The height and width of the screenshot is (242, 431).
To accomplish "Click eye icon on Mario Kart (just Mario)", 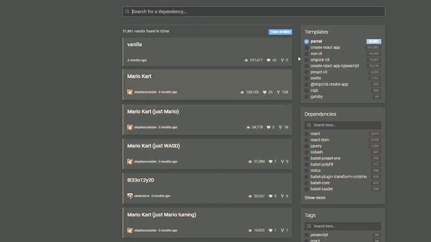I will [x=248, y=127].
